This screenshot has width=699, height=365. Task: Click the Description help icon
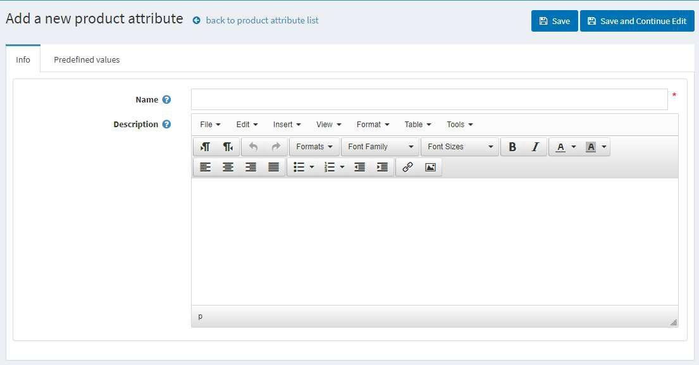click(166, 125)
